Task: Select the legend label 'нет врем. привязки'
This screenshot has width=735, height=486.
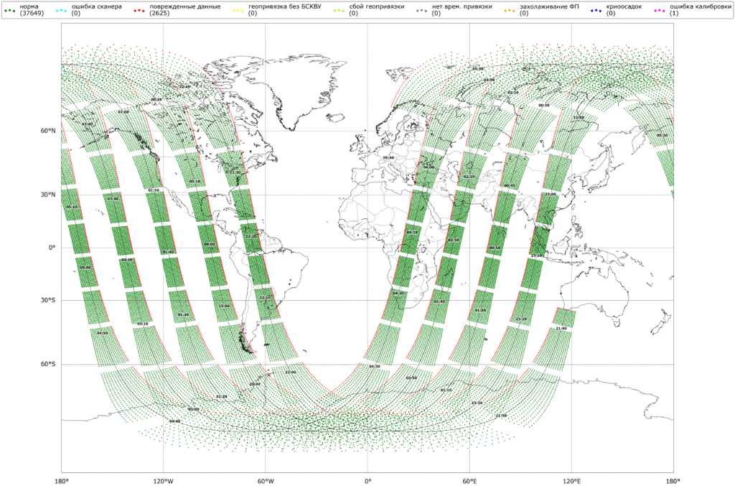Action: point(462,6)
